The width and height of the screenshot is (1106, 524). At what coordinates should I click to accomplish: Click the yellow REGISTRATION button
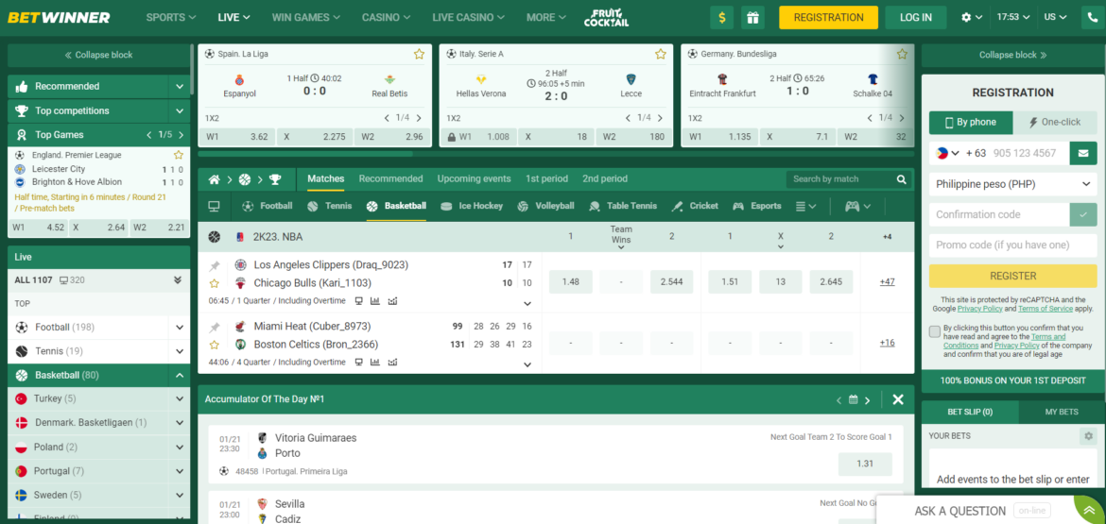point(828,18)
